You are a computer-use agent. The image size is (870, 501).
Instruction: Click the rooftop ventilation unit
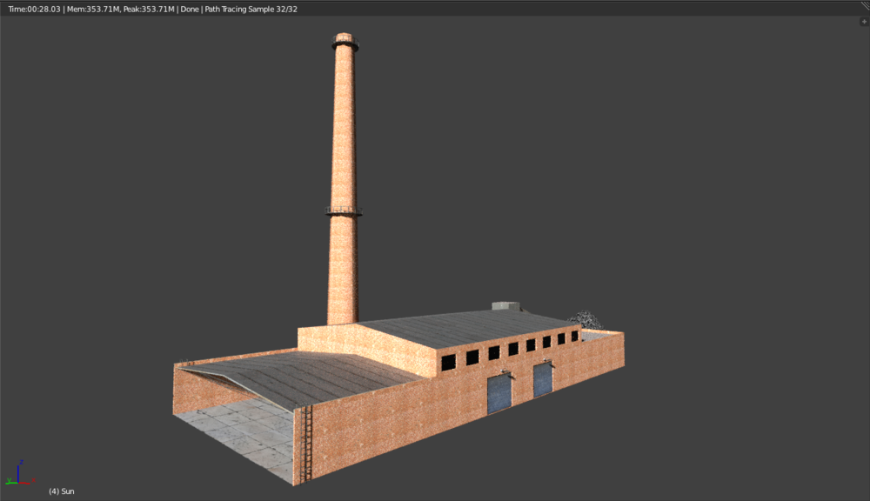(503, 304)
